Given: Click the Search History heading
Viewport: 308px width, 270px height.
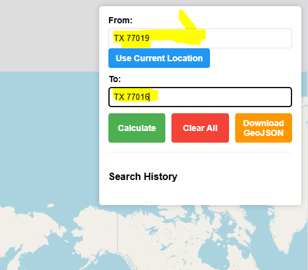Looking at the screenshot, I should point(143,176).
